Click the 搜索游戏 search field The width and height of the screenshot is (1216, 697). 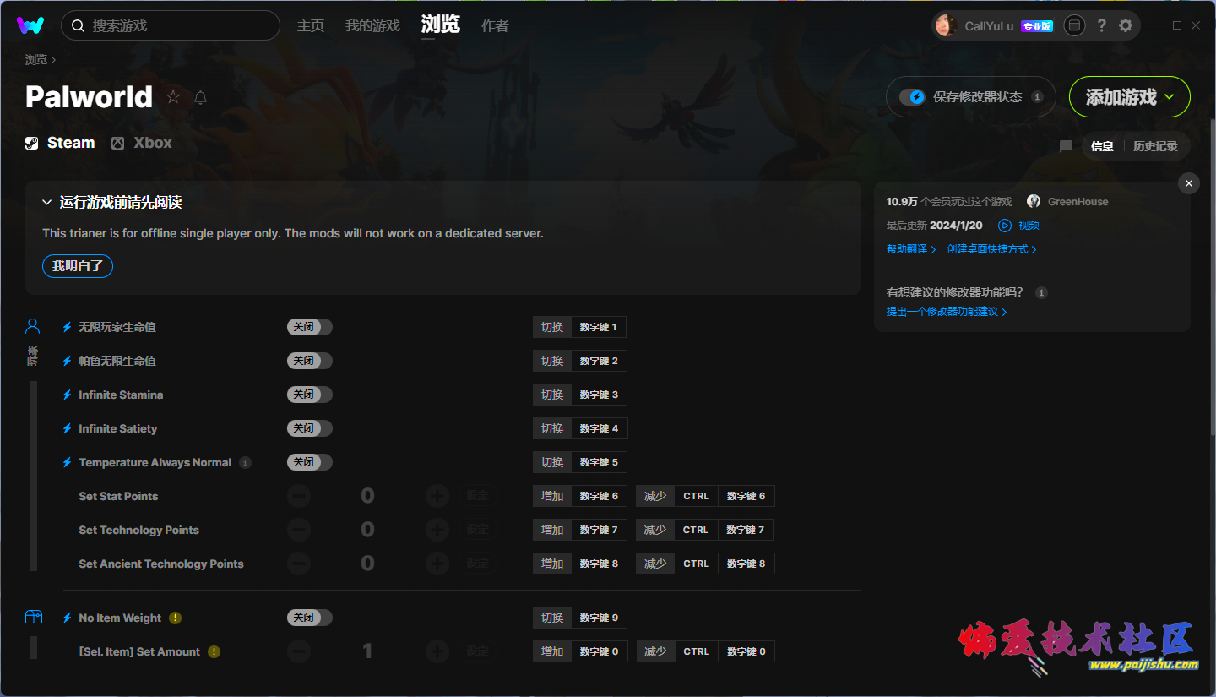pos(171,26)
